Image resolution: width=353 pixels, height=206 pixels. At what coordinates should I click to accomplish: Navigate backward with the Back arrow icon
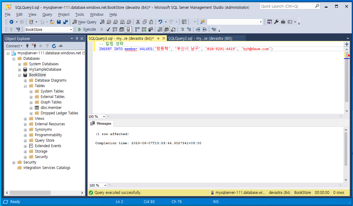[x=12, y=22]
